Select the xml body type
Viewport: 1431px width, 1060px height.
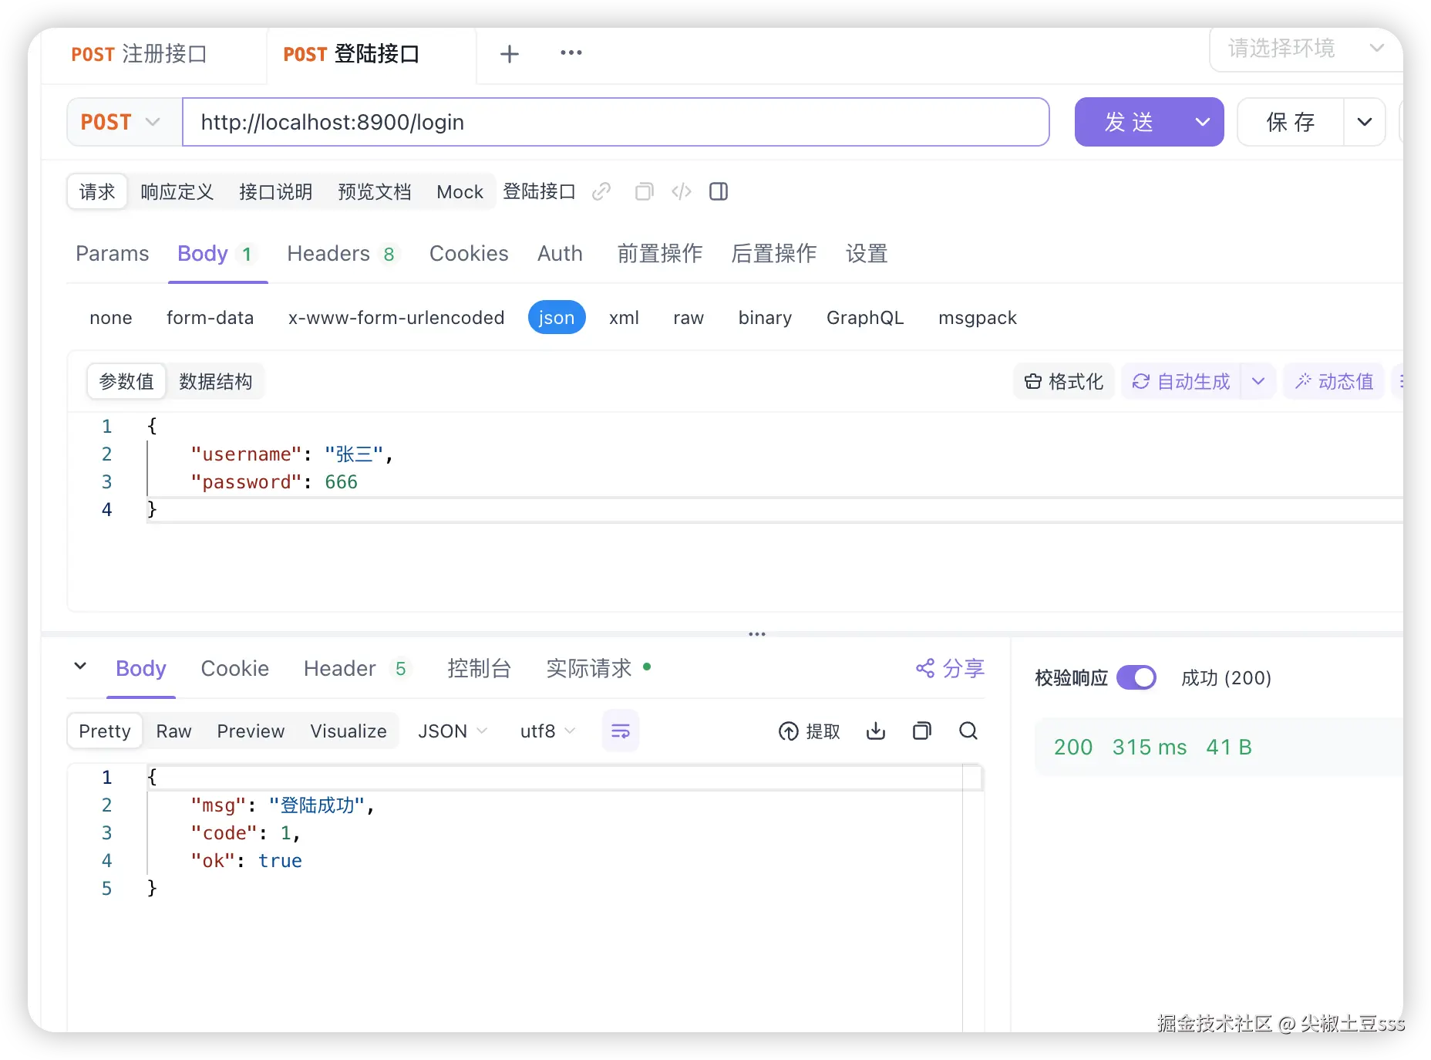click(x=624, y=318)
